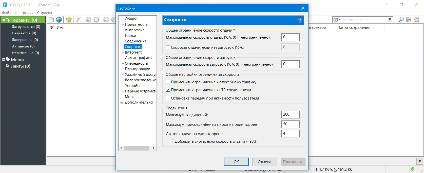Enable stop transfers on user activity
Screen dimensions: 424x173
click(x=168, y=98)
